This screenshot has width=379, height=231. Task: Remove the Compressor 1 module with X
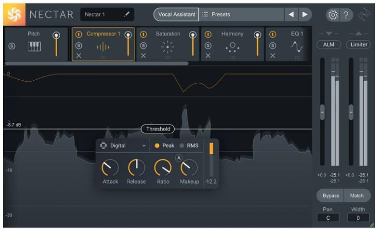click(79, 56)
